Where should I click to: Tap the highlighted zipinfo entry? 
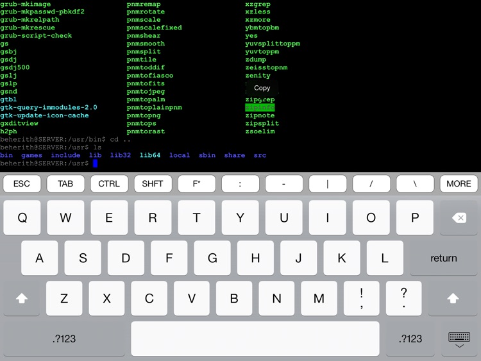point(260,107)
